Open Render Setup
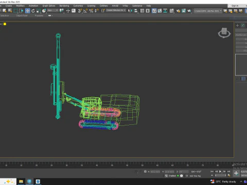The height and width of the screenshot is (185, 247). [178, 11]
